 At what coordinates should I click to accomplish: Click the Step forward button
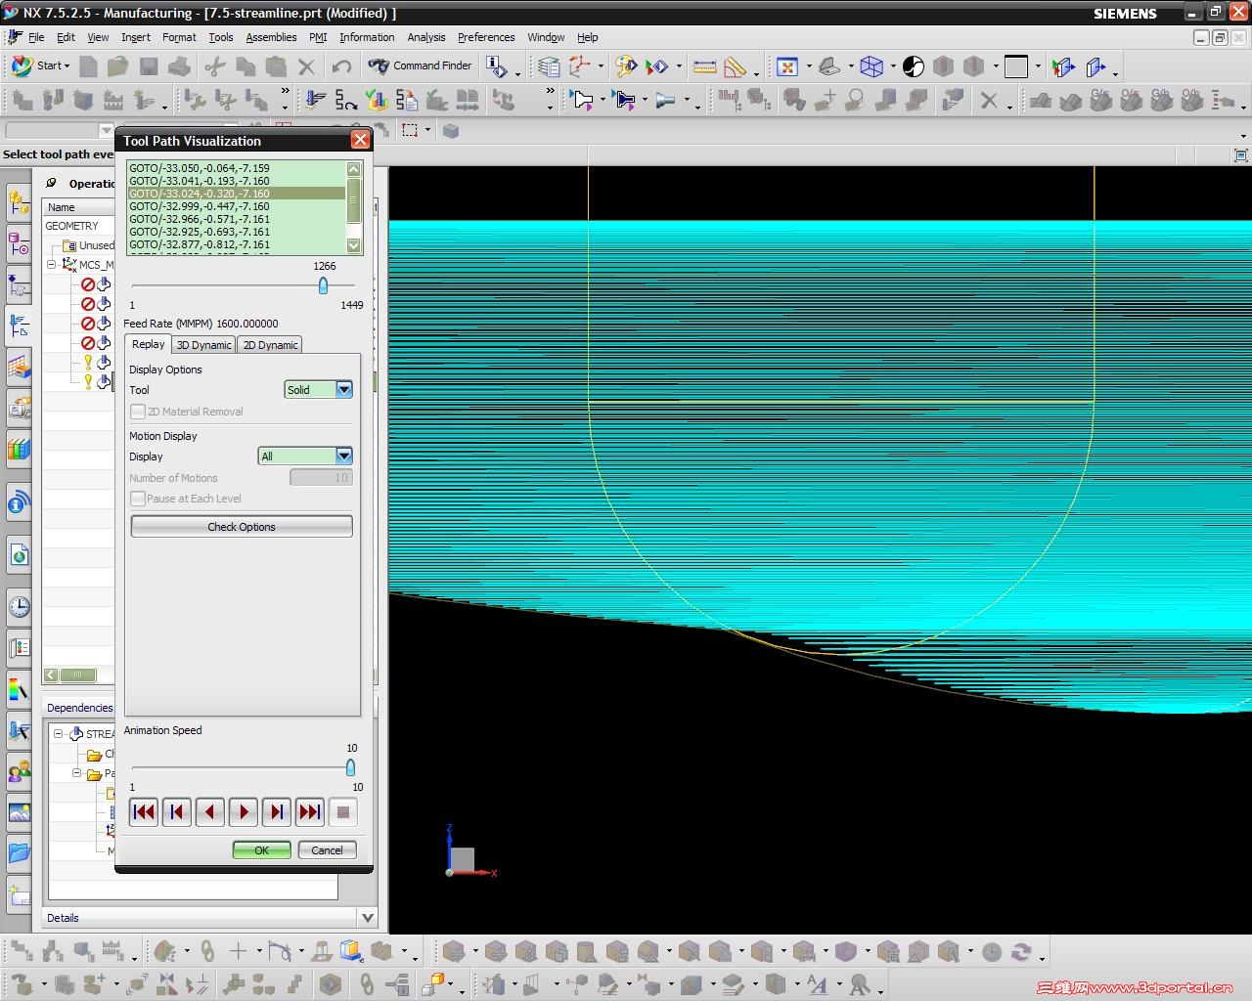click(277, 811)
